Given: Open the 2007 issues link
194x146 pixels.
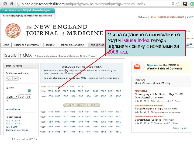Looking at the screenshot, I should tap(65, 91).
